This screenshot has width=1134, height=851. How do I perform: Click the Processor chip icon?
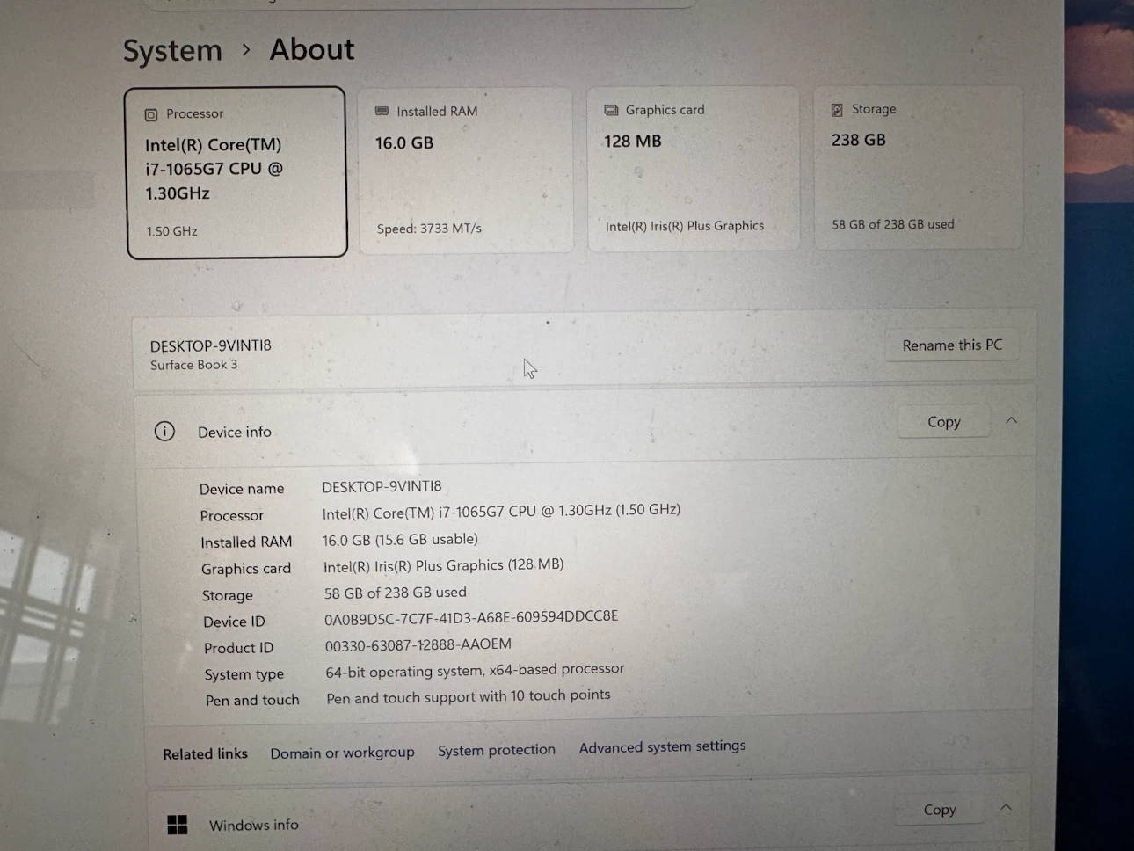151,114
